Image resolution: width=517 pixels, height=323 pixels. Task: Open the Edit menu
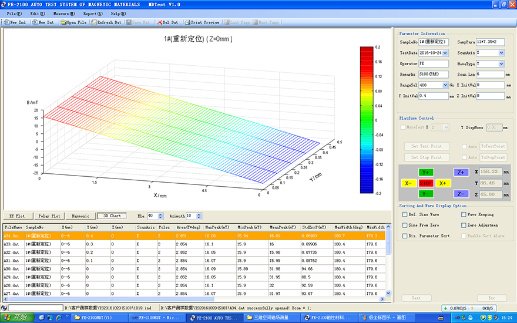pos(38,14)
